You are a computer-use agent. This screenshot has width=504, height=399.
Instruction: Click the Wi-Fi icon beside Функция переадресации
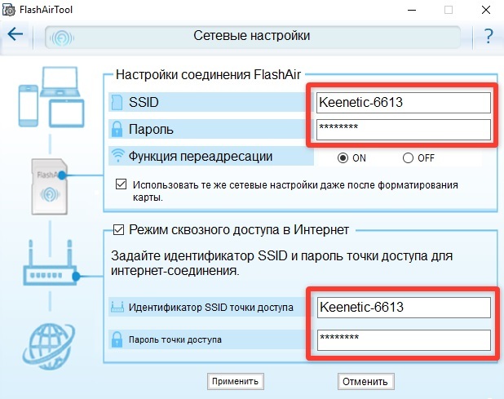click(117, 156)
